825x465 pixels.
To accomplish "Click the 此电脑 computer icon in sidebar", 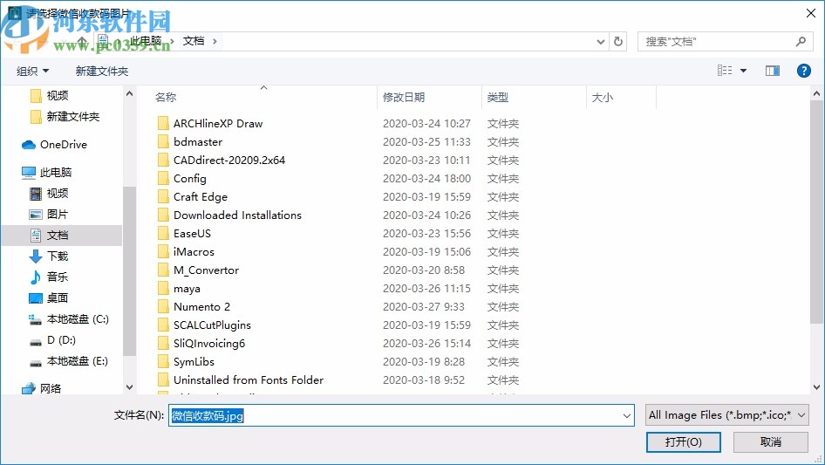I will pyautogui.click(x=29, y=172).
